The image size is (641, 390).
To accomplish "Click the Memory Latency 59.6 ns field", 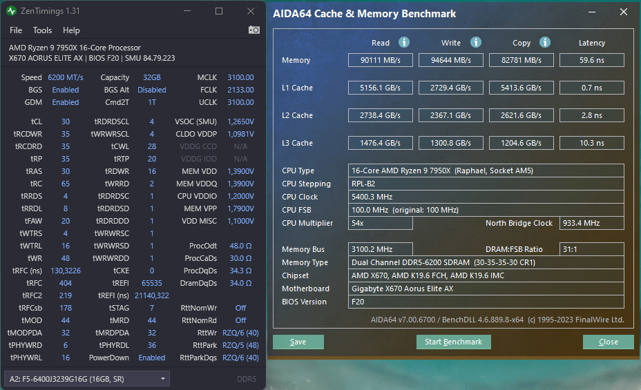I will click(x=591, y=60).
